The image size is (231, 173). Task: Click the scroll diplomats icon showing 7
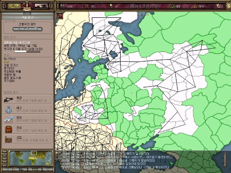click(x=218, y=6)
